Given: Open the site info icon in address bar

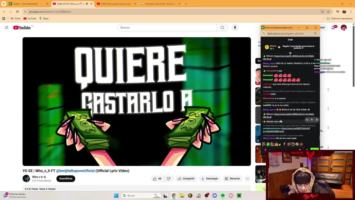Looking at the screenshot, I should tap(25, 12).
